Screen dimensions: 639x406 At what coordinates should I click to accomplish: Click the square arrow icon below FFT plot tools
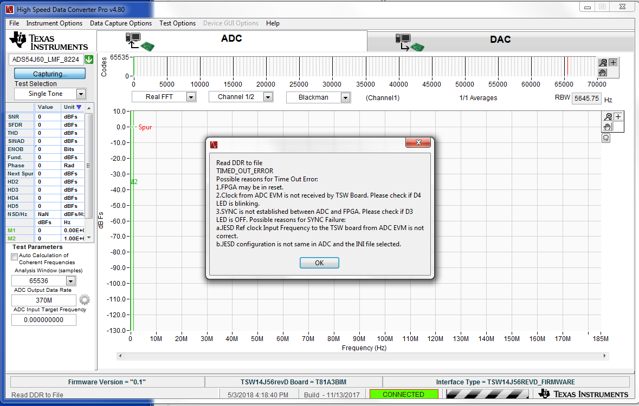coord(606,138)
